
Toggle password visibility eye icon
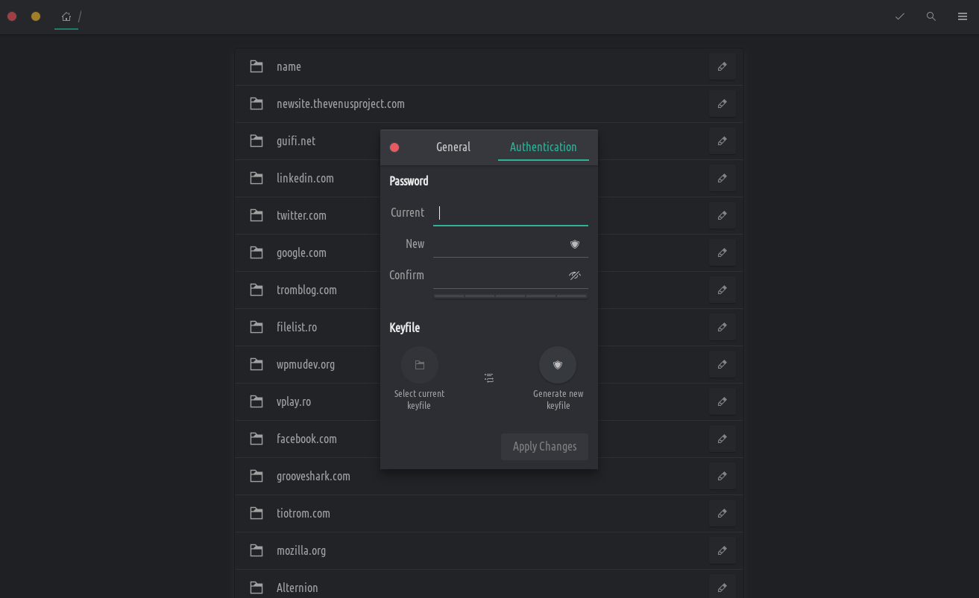[575, 276]
